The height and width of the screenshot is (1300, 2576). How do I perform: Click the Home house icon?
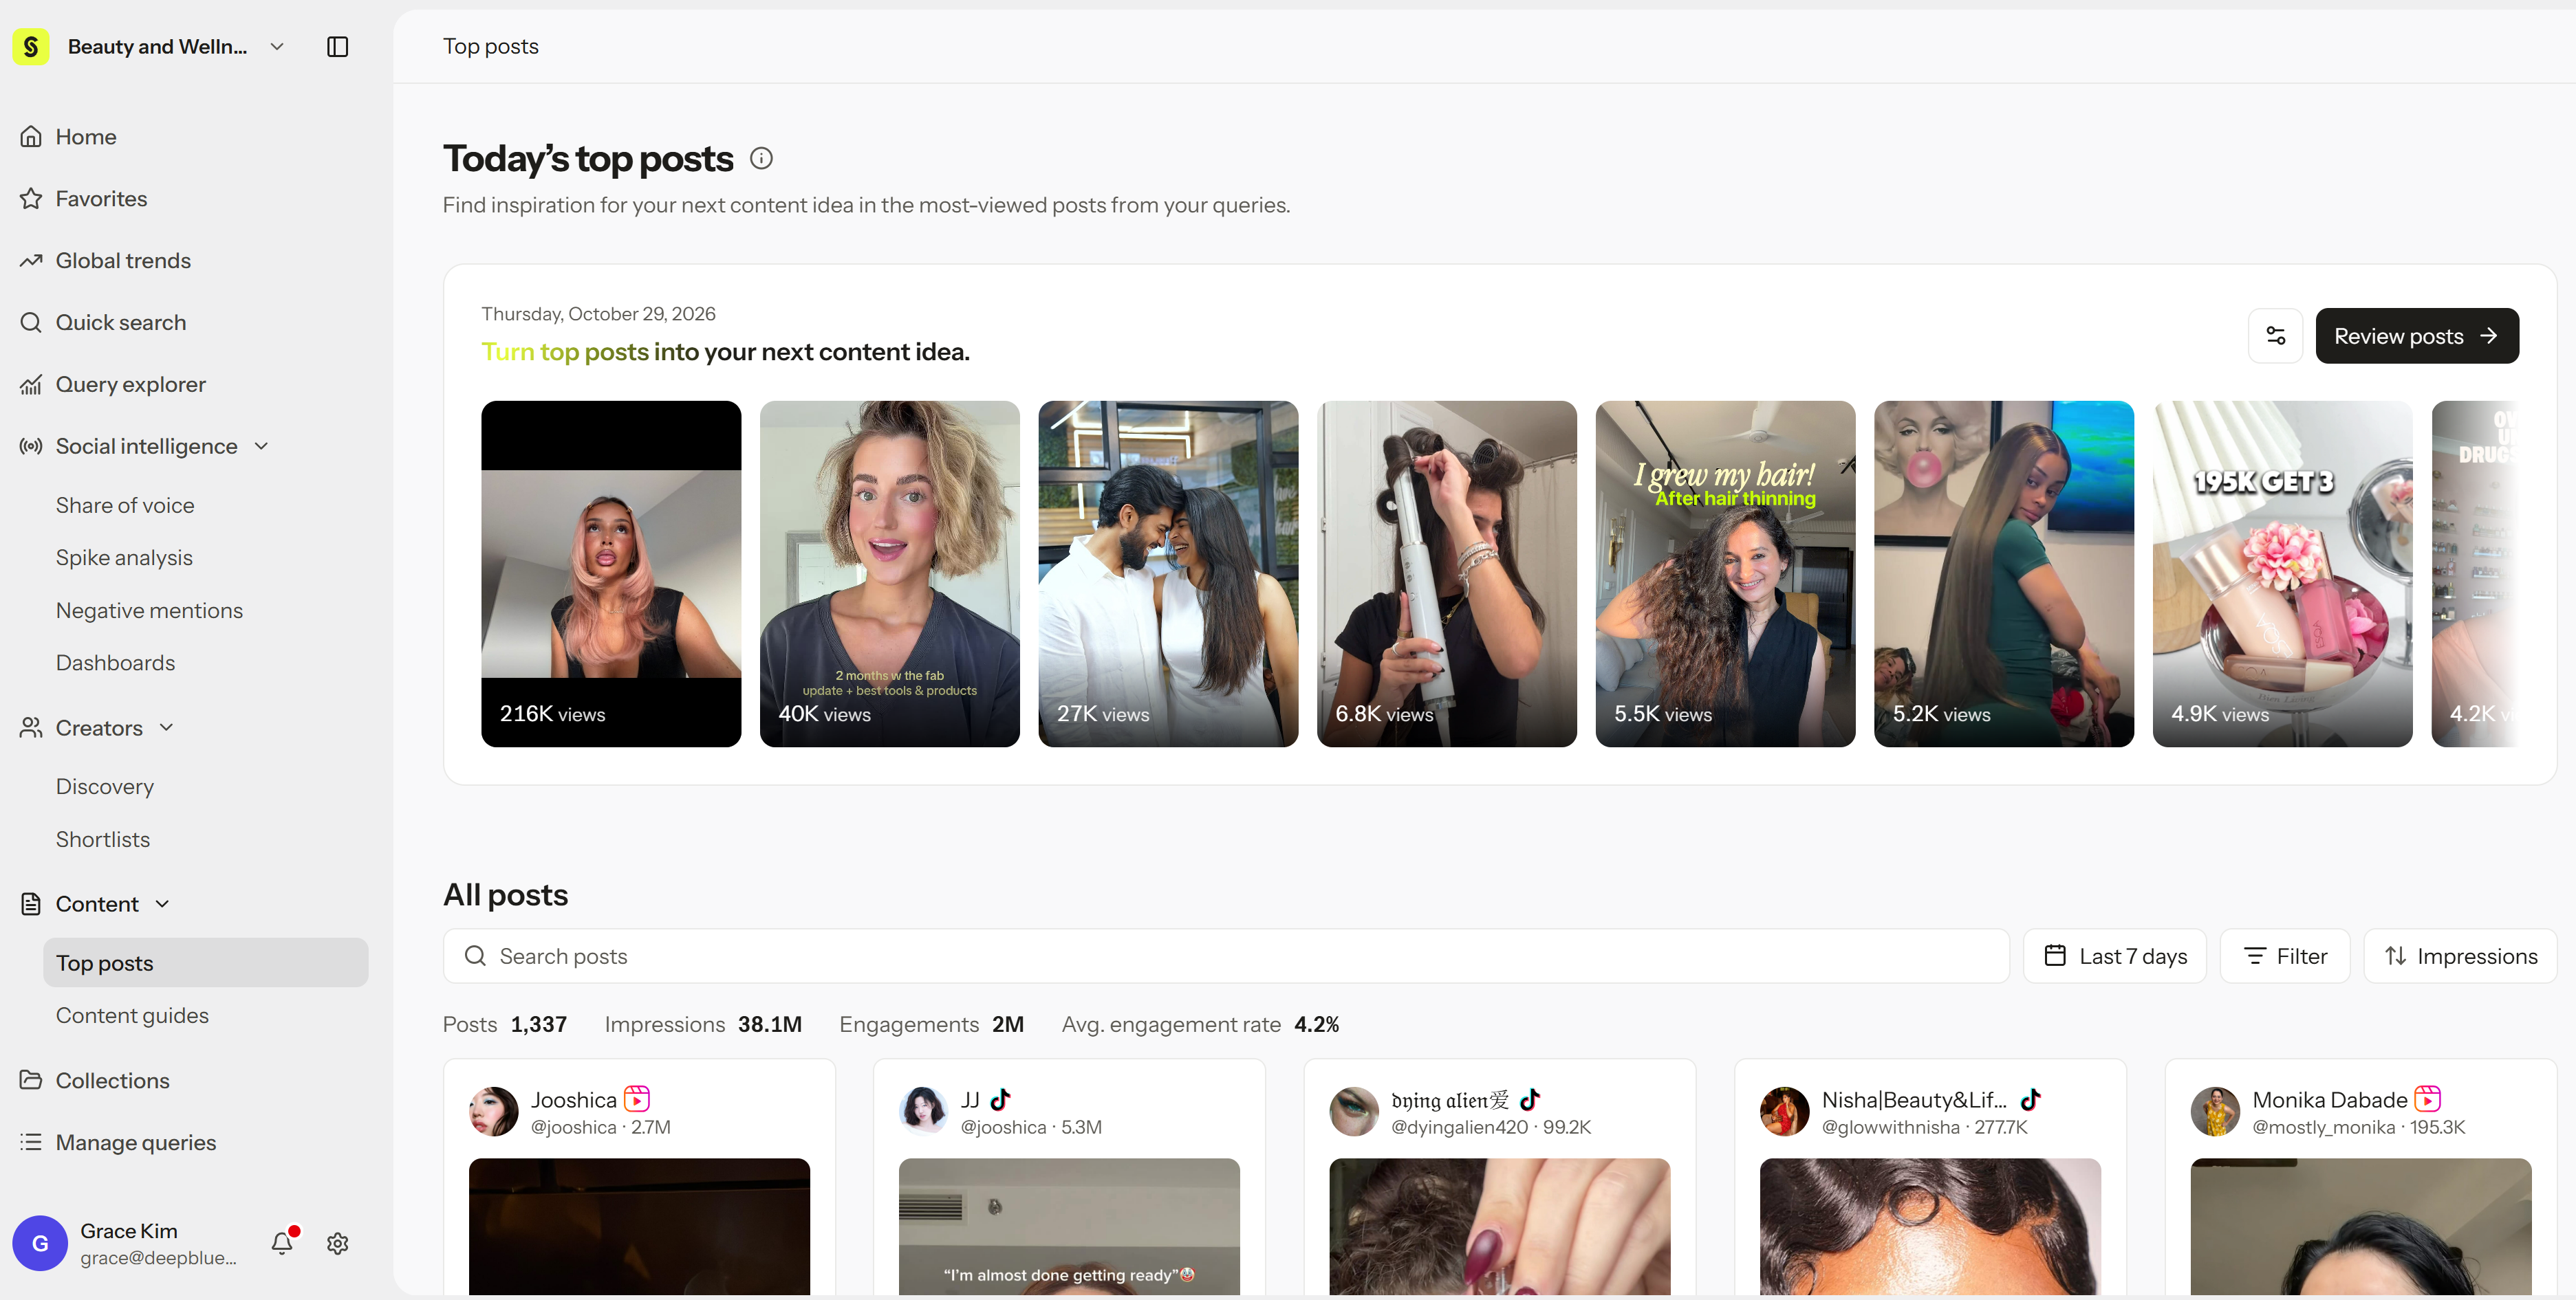point(31,137)
